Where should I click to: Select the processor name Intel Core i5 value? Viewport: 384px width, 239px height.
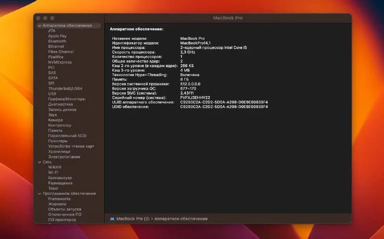coord(214,47)
